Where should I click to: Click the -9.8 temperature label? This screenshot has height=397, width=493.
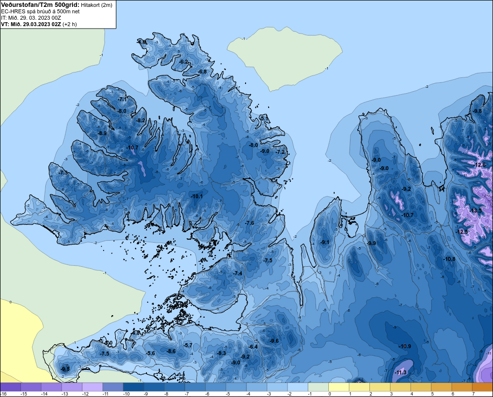tap(477, 111)
